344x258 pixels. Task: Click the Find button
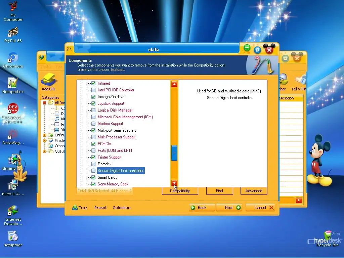(219, 191)
